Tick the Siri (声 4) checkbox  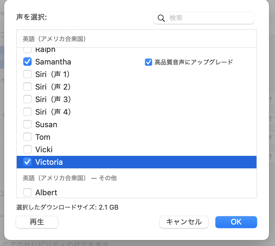pyautogui.click(x=27, y=112)
